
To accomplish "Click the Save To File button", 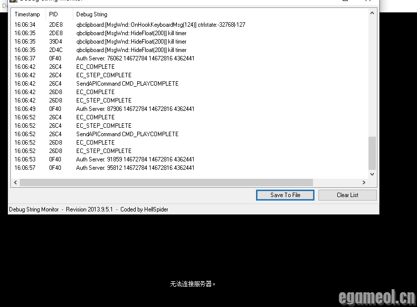I will coord(285,195).
